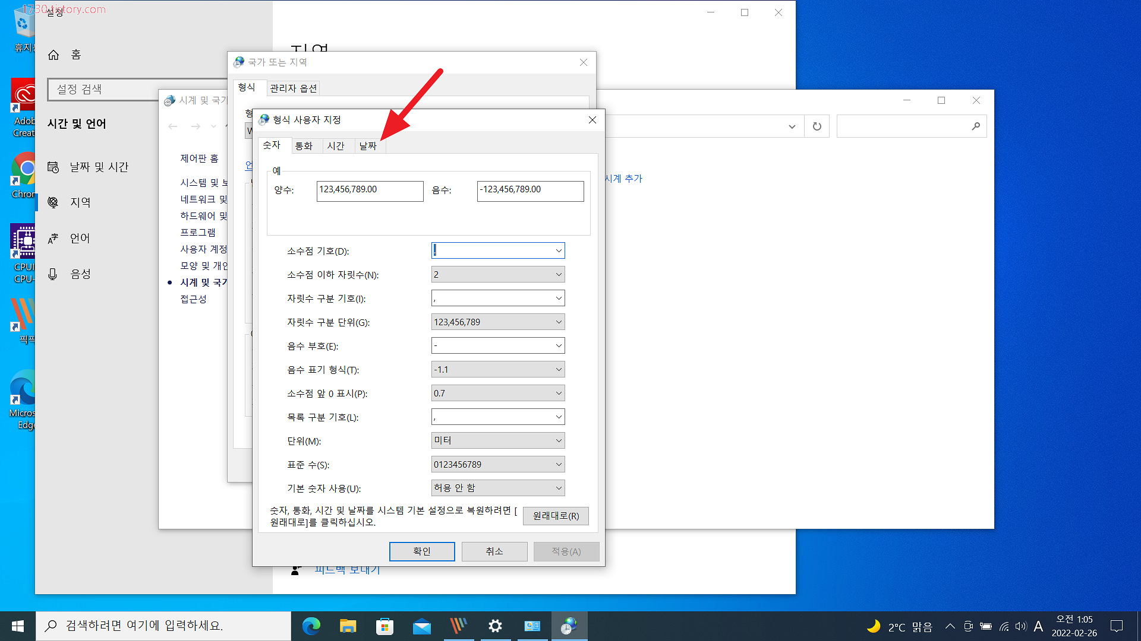Open the 관리자 옵션 tab
This screenshot has width=1141, height=641.
(x=294, y=88)
